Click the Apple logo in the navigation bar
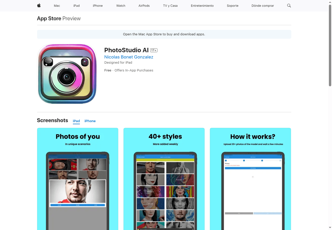 pos(39,5)
